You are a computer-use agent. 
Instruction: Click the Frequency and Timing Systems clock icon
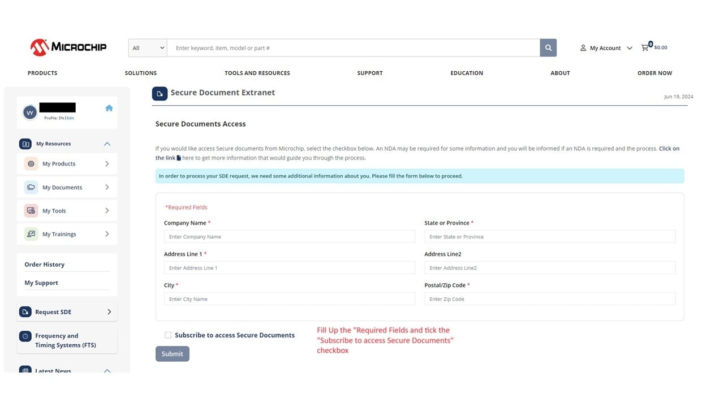click(x=25, y=336)
